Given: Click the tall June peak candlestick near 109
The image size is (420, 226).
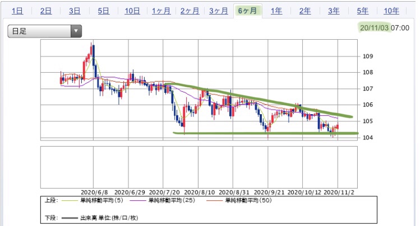Looking at the screenshot, I should [93, 60].
